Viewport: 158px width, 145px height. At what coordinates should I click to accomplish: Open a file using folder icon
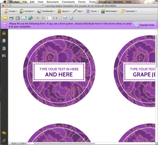point(5,18)
